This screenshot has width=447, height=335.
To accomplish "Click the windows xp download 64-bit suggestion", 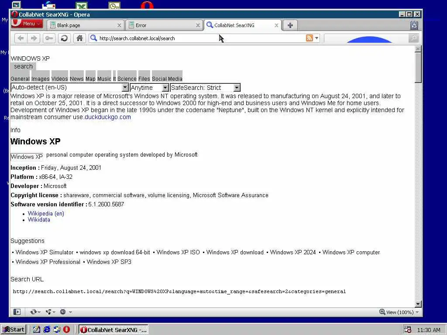I will [115, 253].
